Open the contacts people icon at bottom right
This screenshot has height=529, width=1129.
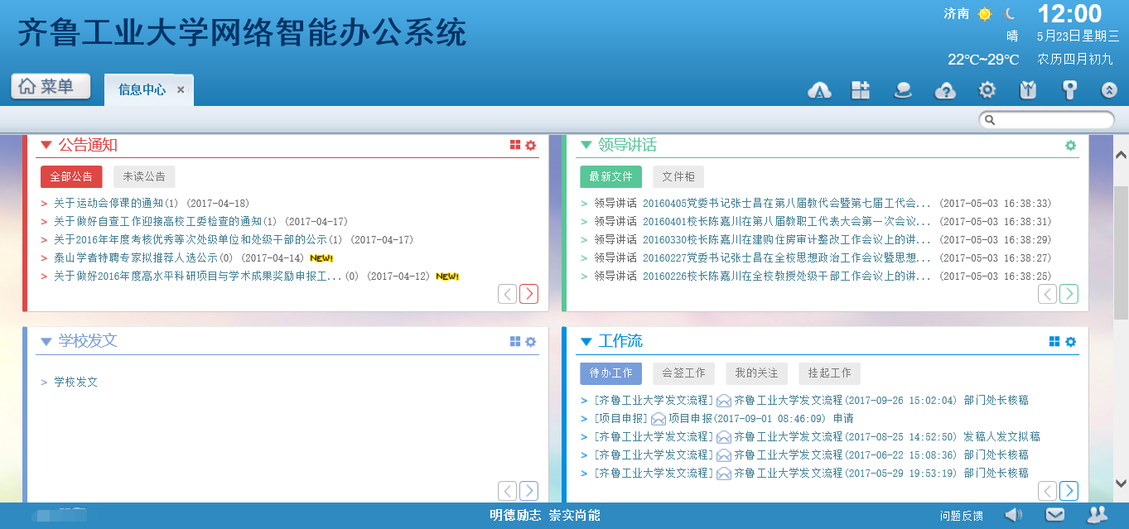[1097, 514]
